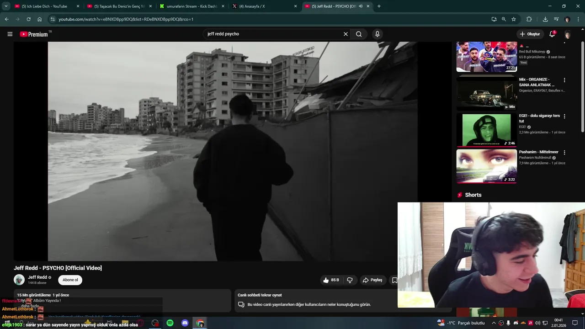585x329 pixels.
Task: Open options for Pashanim - Mittelmeer video
Action: pyautogui.click(x=564, y=153)
